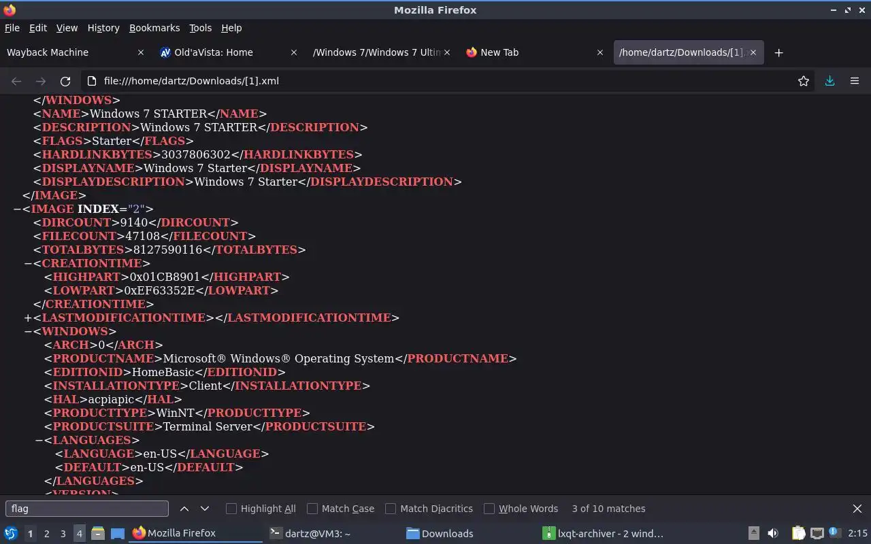The height and width of the screenshot is (544, 871).
Task: Close the Wayback Machine tab
Action: (x=141, y=52)
